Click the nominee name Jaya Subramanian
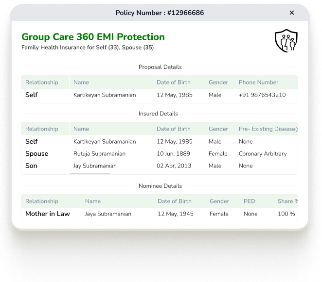This screenshot has width=322, height=282. pos(108,214)
